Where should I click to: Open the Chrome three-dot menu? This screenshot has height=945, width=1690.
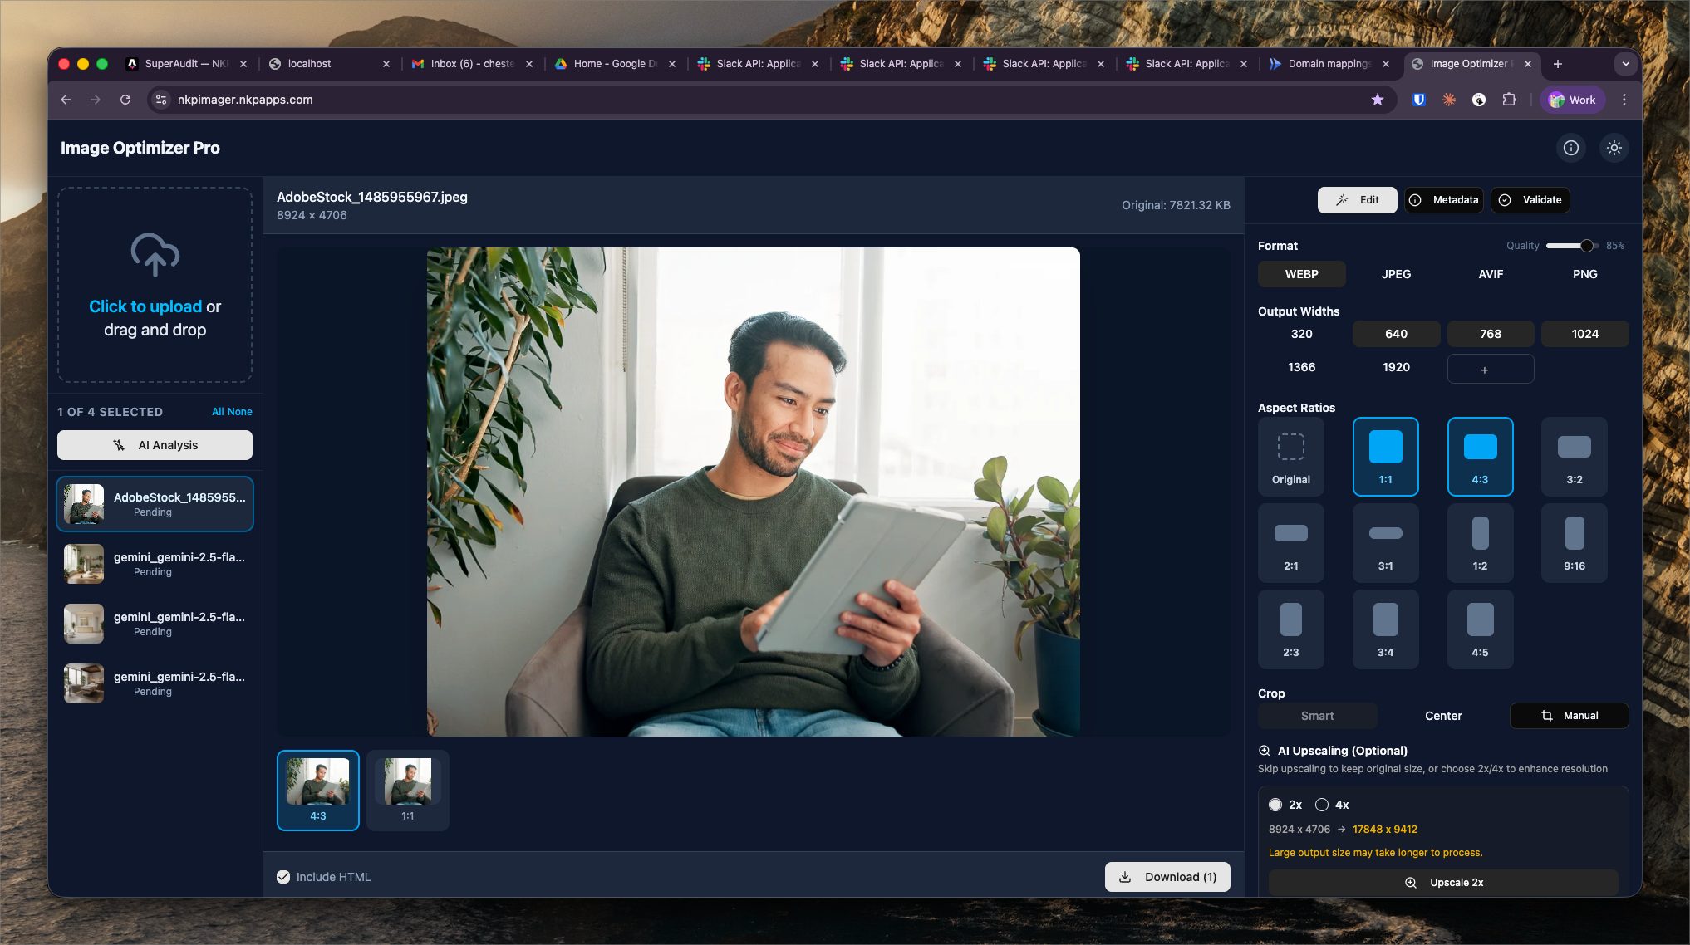pos(1624,100)
